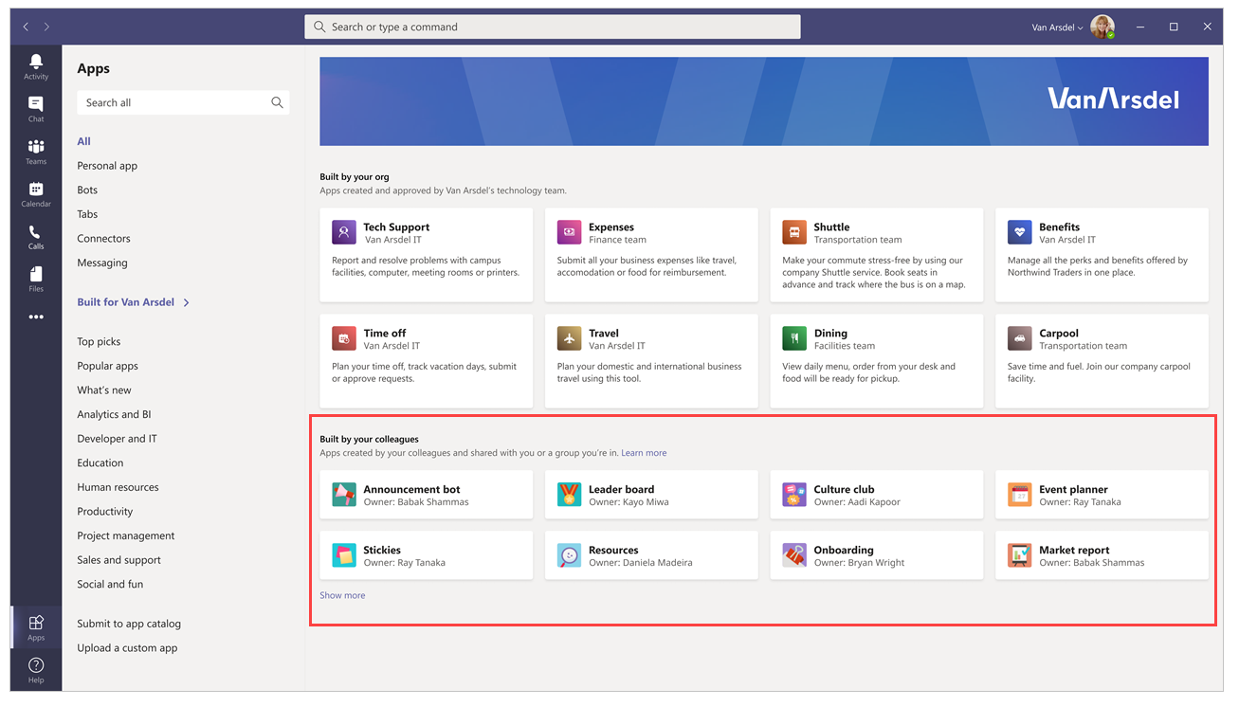Viewport: 1239px width, 707px height.
Task: Go back with the left arrow
Action: click(x=26, y=27)
